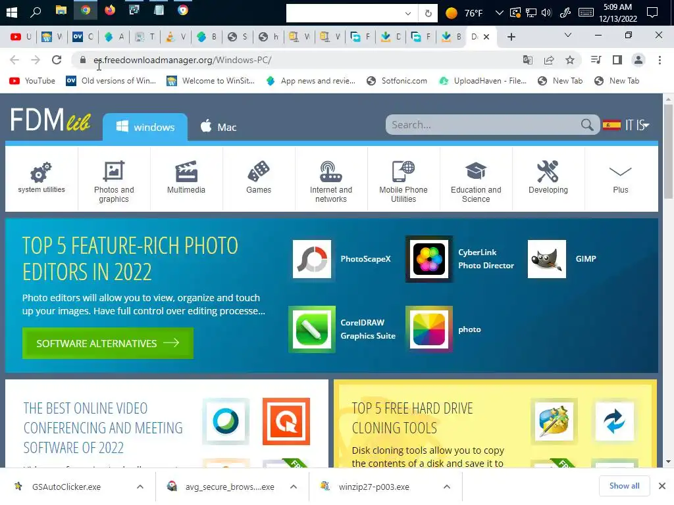
Task: Open Mobile Phone Utilities category
Action: coord(403,179)
